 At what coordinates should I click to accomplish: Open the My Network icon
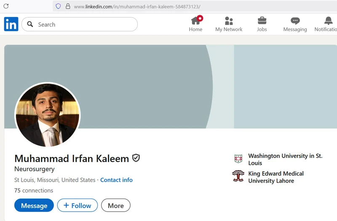tap(229, 21)
